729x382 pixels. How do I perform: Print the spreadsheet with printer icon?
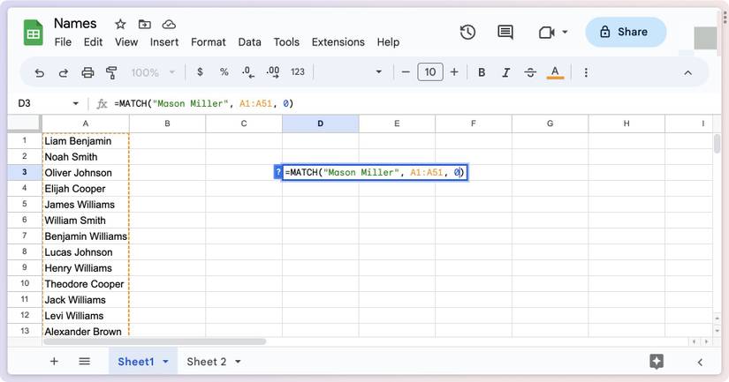(87, 72)
